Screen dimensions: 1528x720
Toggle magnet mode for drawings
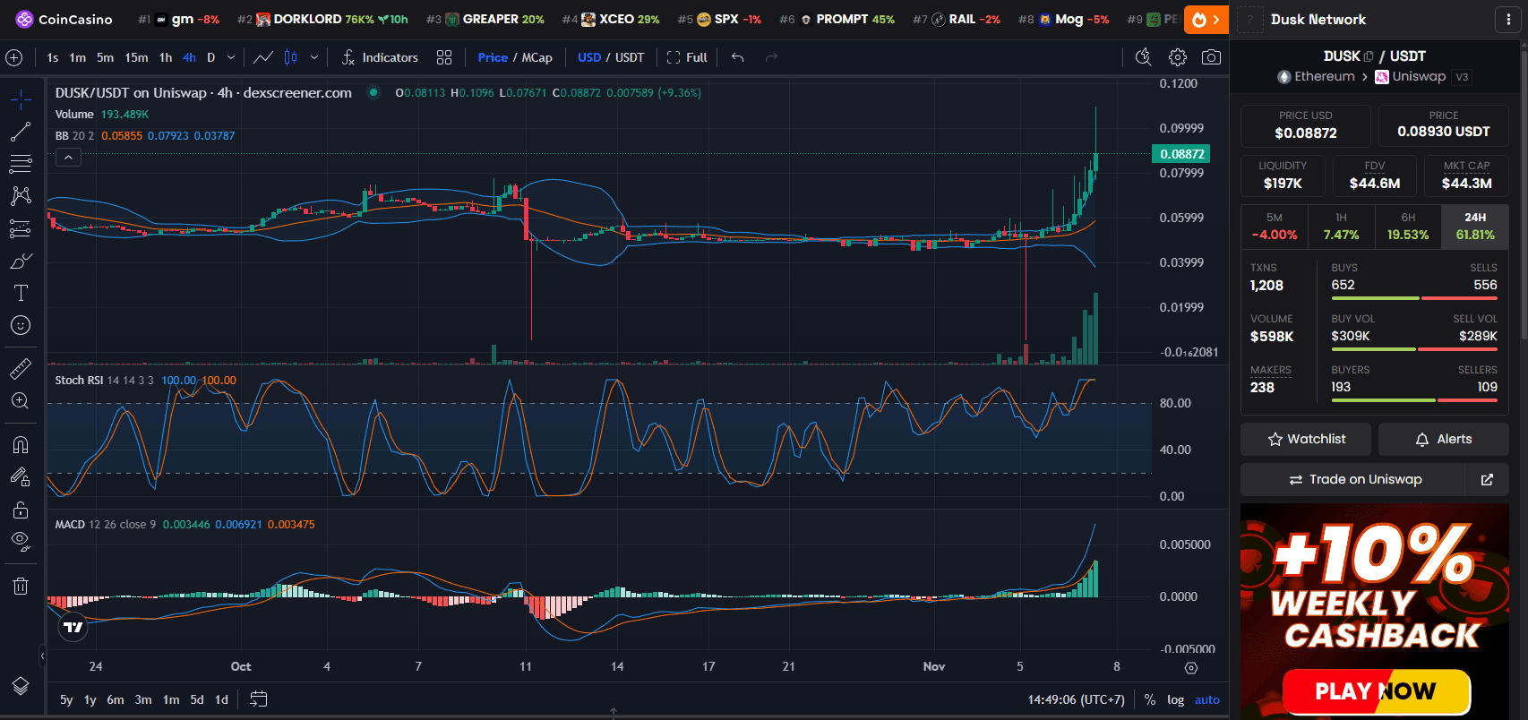(x=20, y=444)
